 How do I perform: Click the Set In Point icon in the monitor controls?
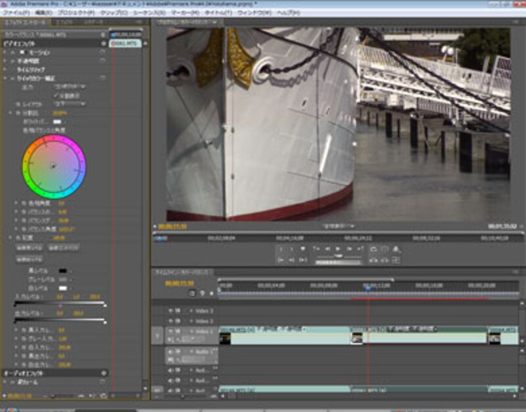[x=281, y=249]
